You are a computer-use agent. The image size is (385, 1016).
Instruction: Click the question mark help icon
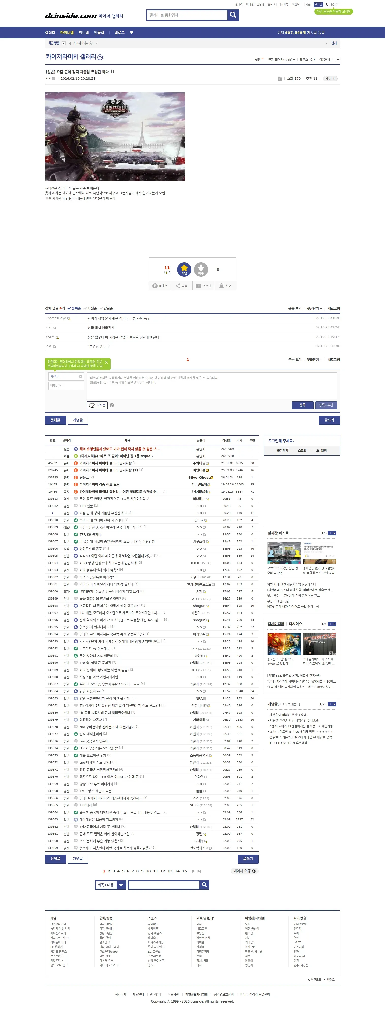click(112, 405)
